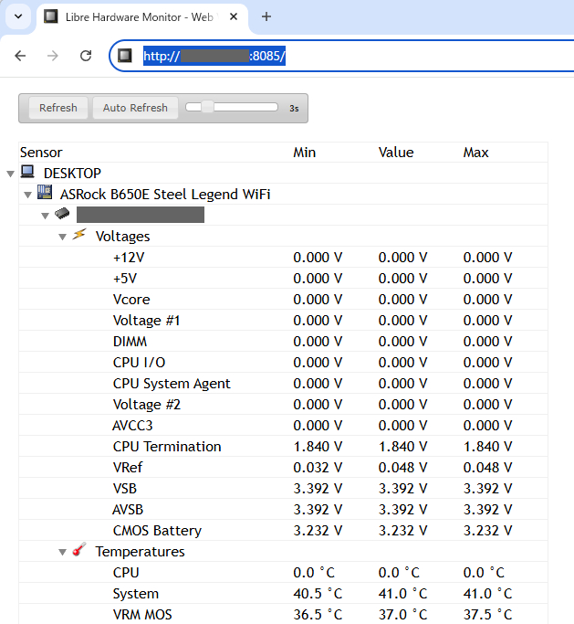Click the tab favicon of Libre Hardware Monitor

pos(50,16)
